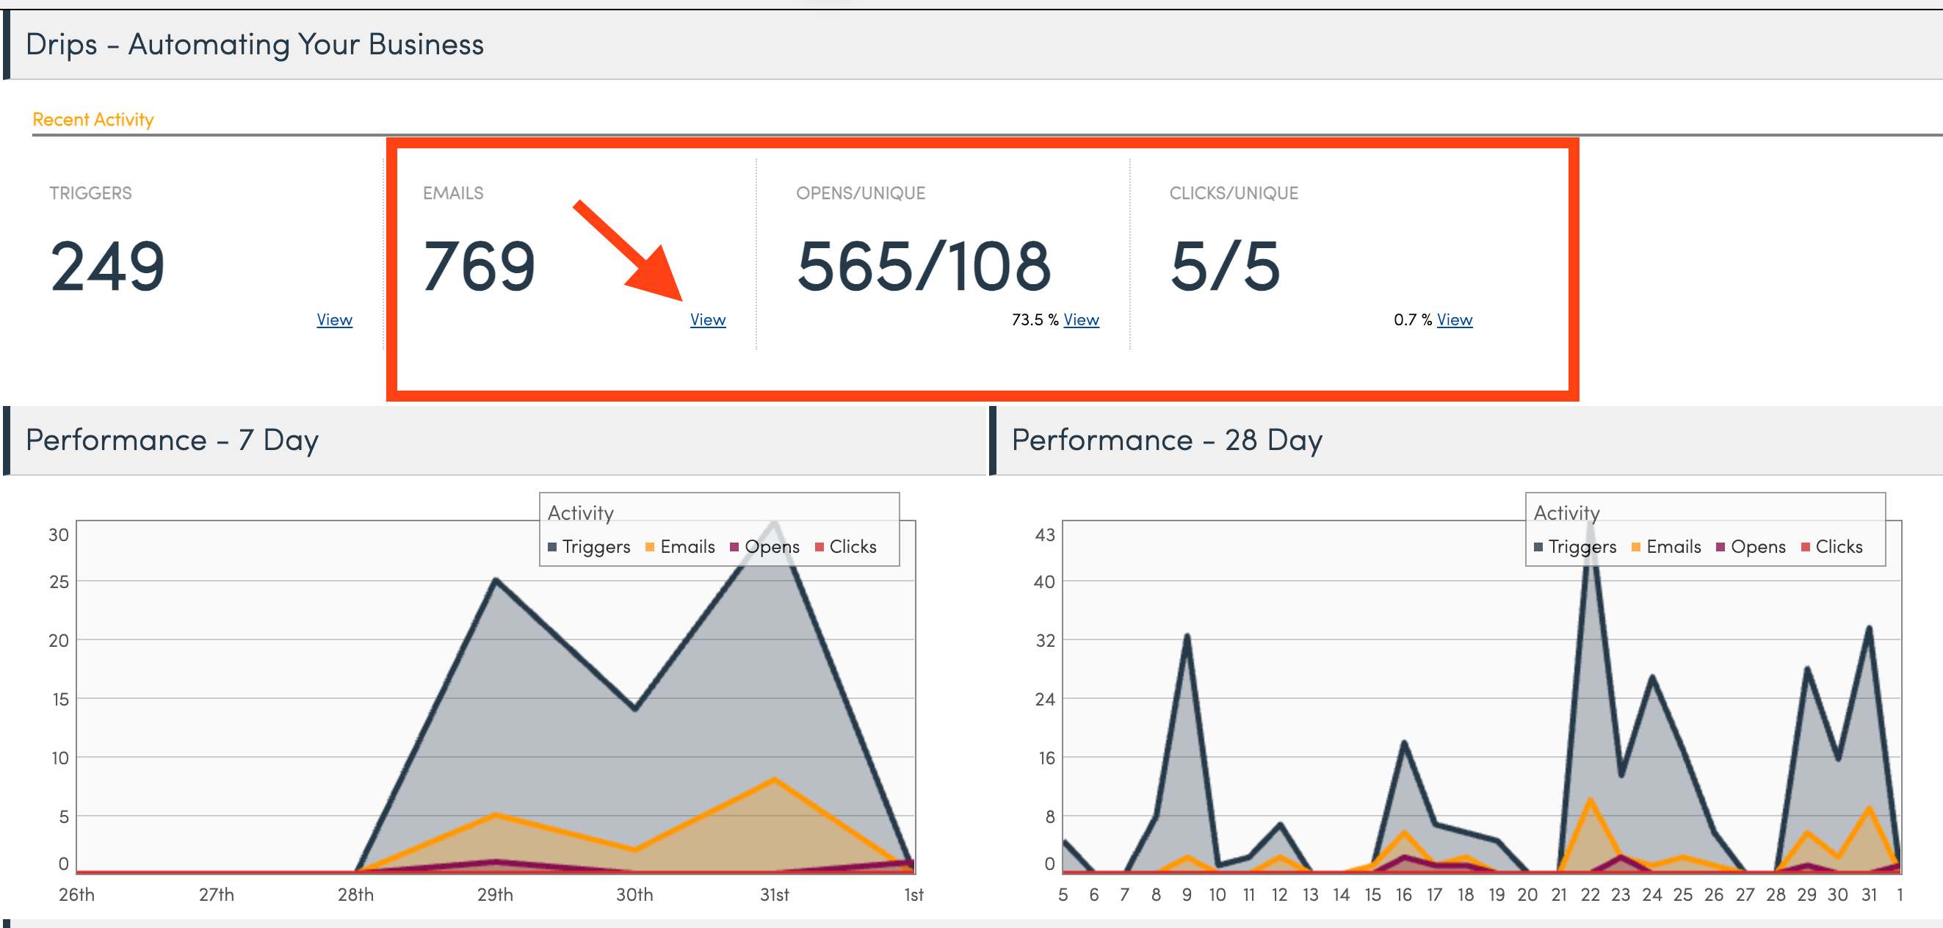Viewport: 1943px width, 928px height.
Task: Click Triggers color swatch in 7 Day legend
Action: click(552, 546)
